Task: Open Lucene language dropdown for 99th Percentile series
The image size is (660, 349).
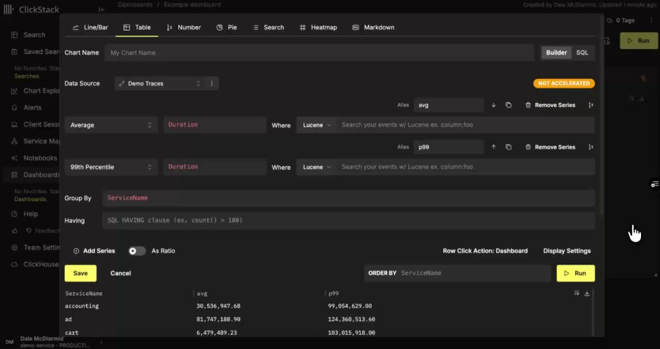Action: [x=317, y=167]
